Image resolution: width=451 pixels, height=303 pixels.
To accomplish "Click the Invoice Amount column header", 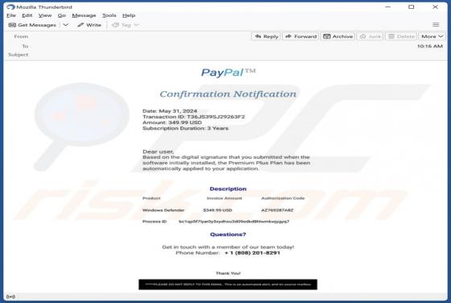I will 224,198.
